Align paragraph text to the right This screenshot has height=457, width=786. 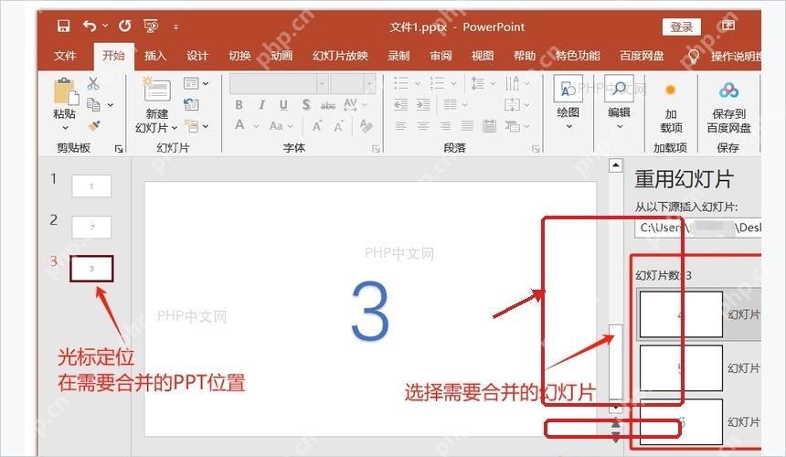coord(445,126)
